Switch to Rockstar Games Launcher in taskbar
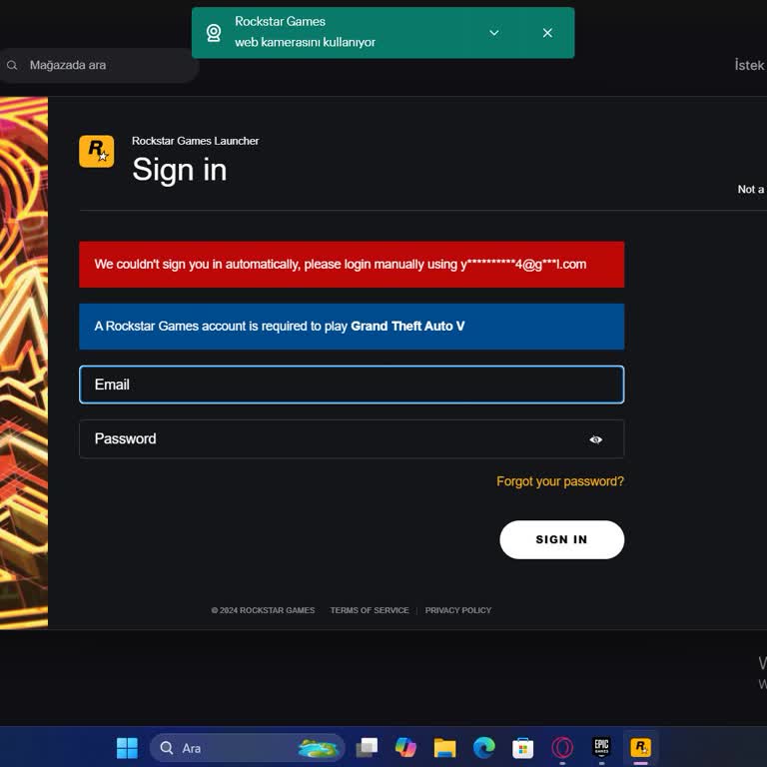Image resolution: width=767 pixels, height=767 pixels. [640, 747]
